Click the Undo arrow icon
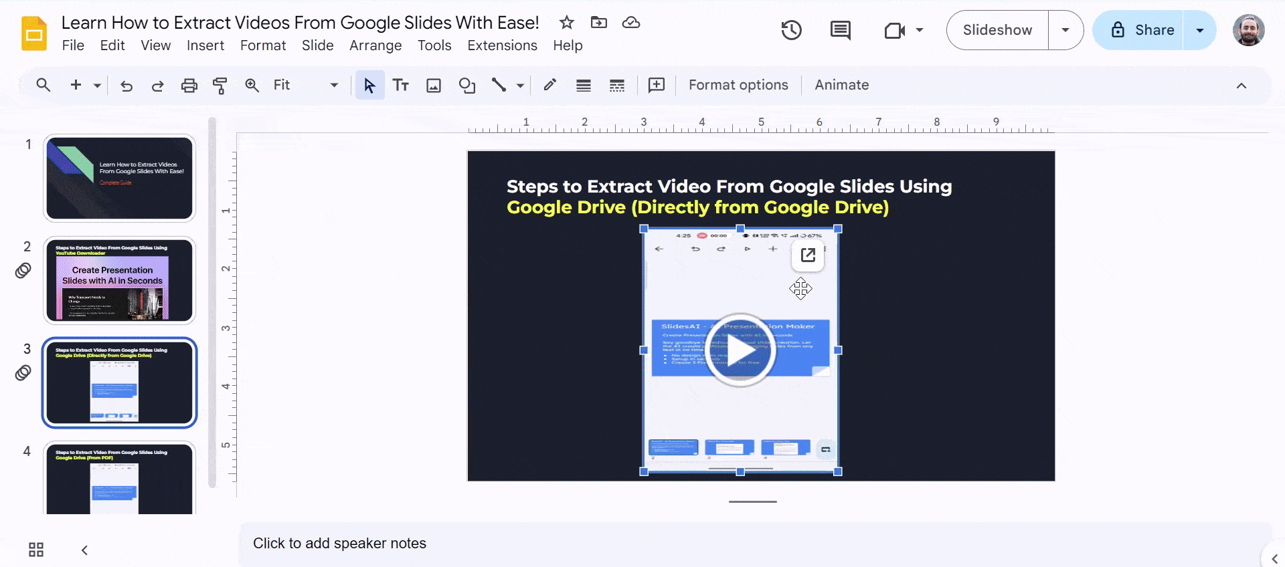This screenshot has width=1285, height=567. [126, 86]
